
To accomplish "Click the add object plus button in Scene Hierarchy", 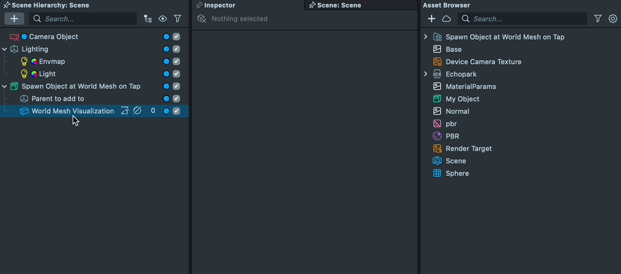I will [14, 19].
